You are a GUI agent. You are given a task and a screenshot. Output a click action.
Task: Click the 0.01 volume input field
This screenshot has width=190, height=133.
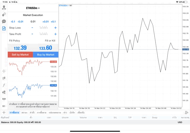point(33,21)
